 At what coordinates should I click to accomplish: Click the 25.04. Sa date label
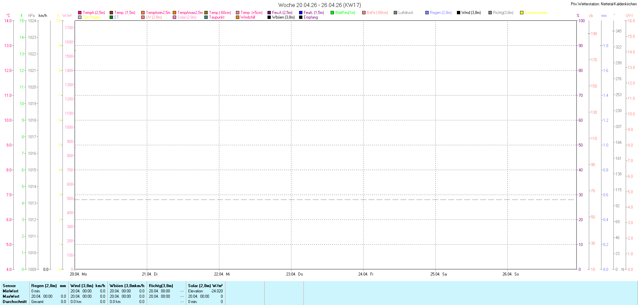click(438, 274)
